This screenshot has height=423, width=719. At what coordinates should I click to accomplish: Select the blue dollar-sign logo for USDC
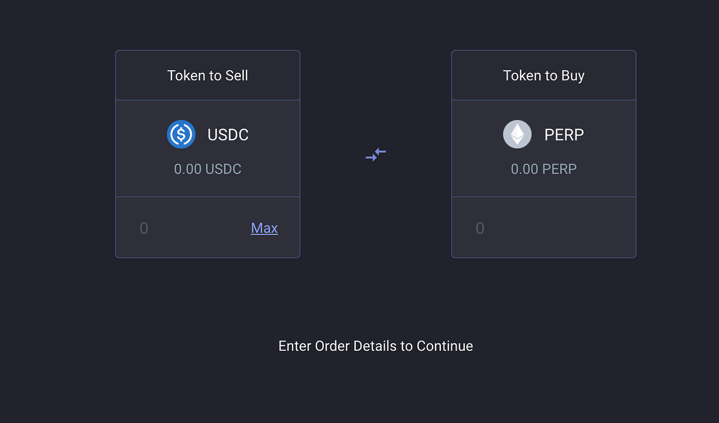pos(181,134)
